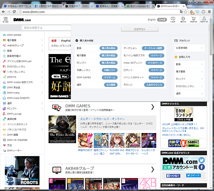Click the 恋活 heart icon in sidebar
Viewport: 214px width, 191px height.
click(x=4, y=145)
